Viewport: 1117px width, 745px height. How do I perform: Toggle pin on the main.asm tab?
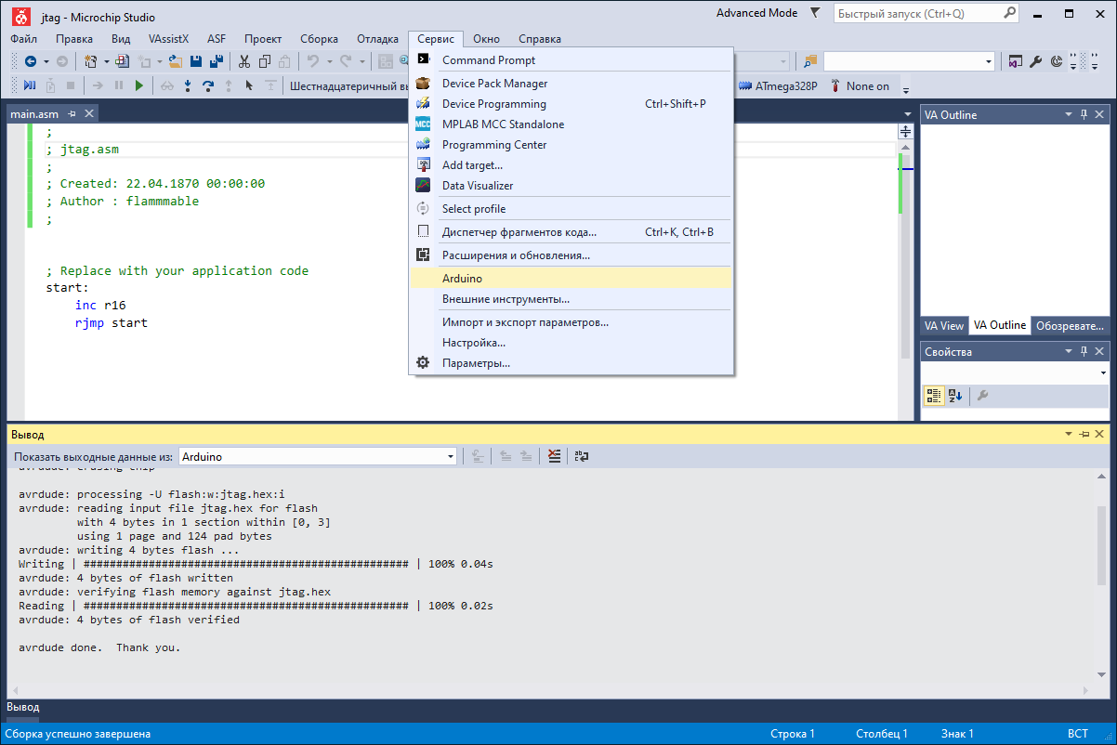pos(72,113)
